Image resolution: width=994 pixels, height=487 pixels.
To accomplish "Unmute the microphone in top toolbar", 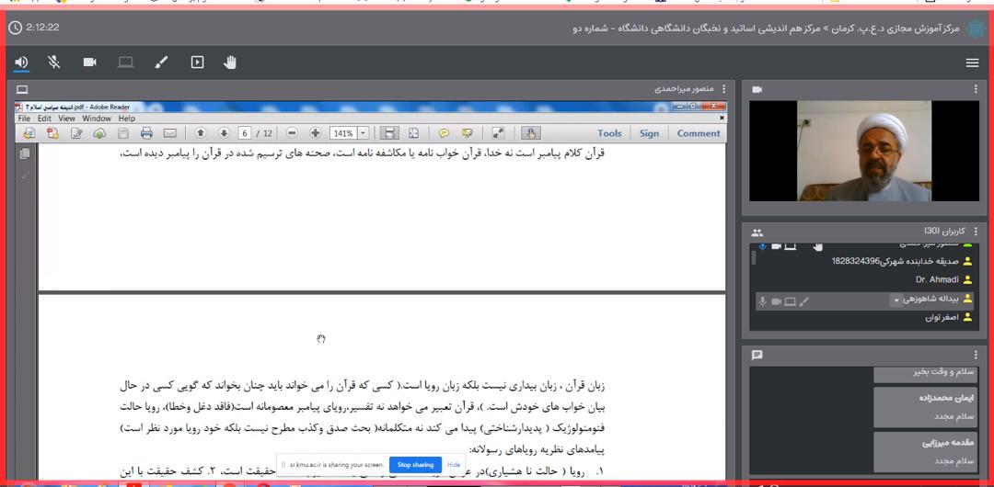I will click(x=55, y=62).
